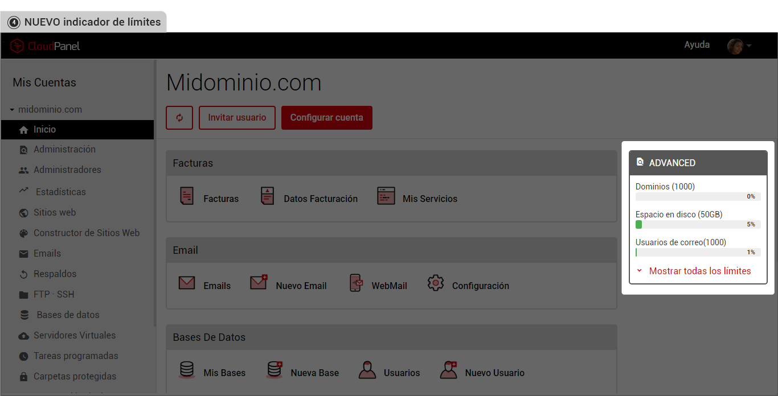778x396 pixels.
Task: Open Datos Facturación icon
Action: point(268,196)
